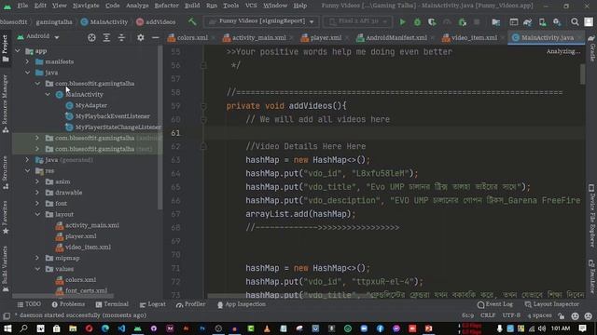The width and height of the screenshot is (597, 335).
Task: Expand the java (generated) folder
Action: tap(27, 160)
